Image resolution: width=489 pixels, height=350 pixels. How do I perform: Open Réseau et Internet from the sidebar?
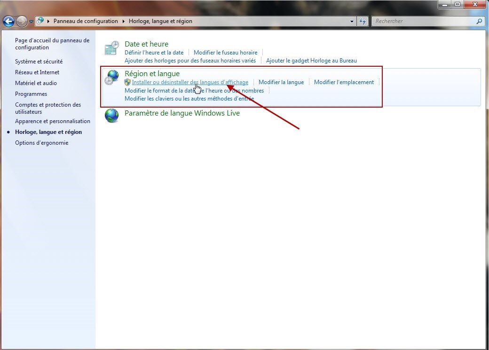(x=37, y=72)
